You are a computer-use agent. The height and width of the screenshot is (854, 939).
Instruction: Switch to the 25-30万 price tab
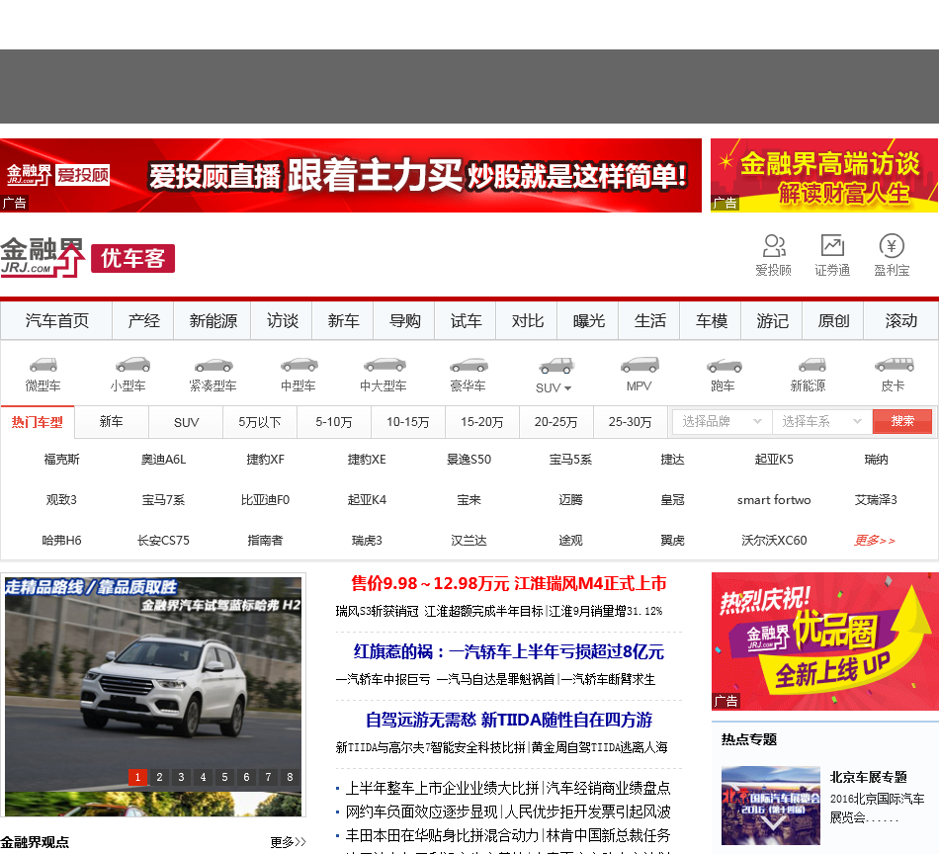click(630, 422)
